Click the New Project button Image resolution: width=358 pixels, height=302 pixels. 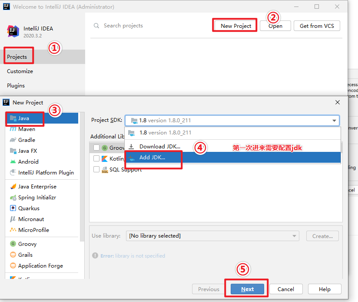[236, 26]
